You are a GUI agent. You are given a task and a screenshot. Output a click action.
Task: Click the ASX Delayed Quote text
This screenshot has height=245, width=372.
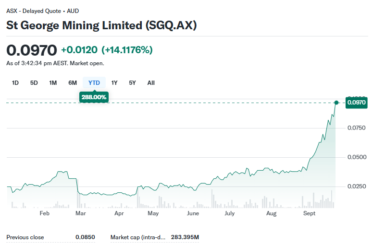pyautogui.click(x=43, y=11)
